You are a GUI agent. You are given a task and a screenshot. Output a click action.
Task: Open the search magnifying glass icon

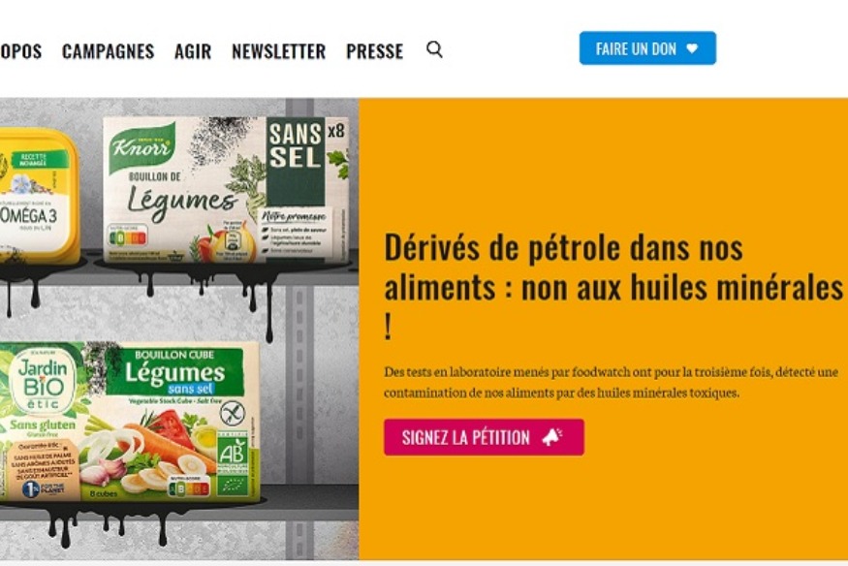(434, 49)
